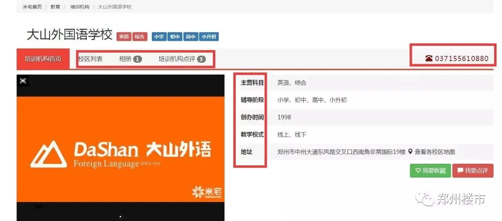This screenshot has height=221, width=502.
Task: Click the map pin icon by 查看各校区地图
Action: pyautogui.click(x=411, y=152)
